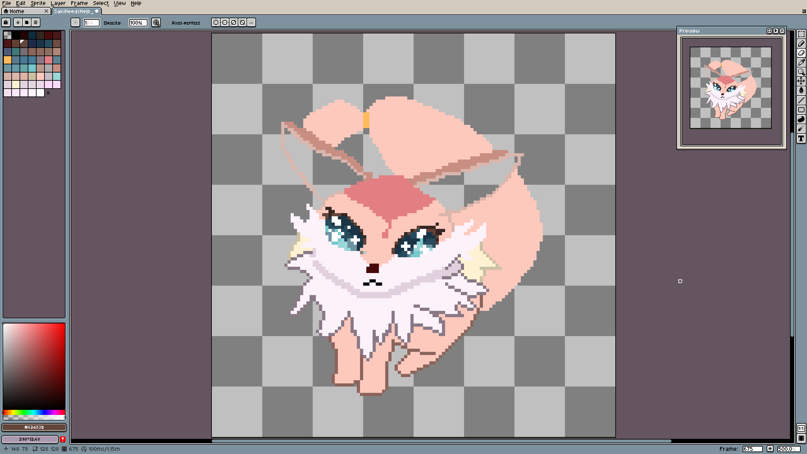Click the palette lock icon
The width and height of the screenshot is (807, 454).
[x=6, y=22]
